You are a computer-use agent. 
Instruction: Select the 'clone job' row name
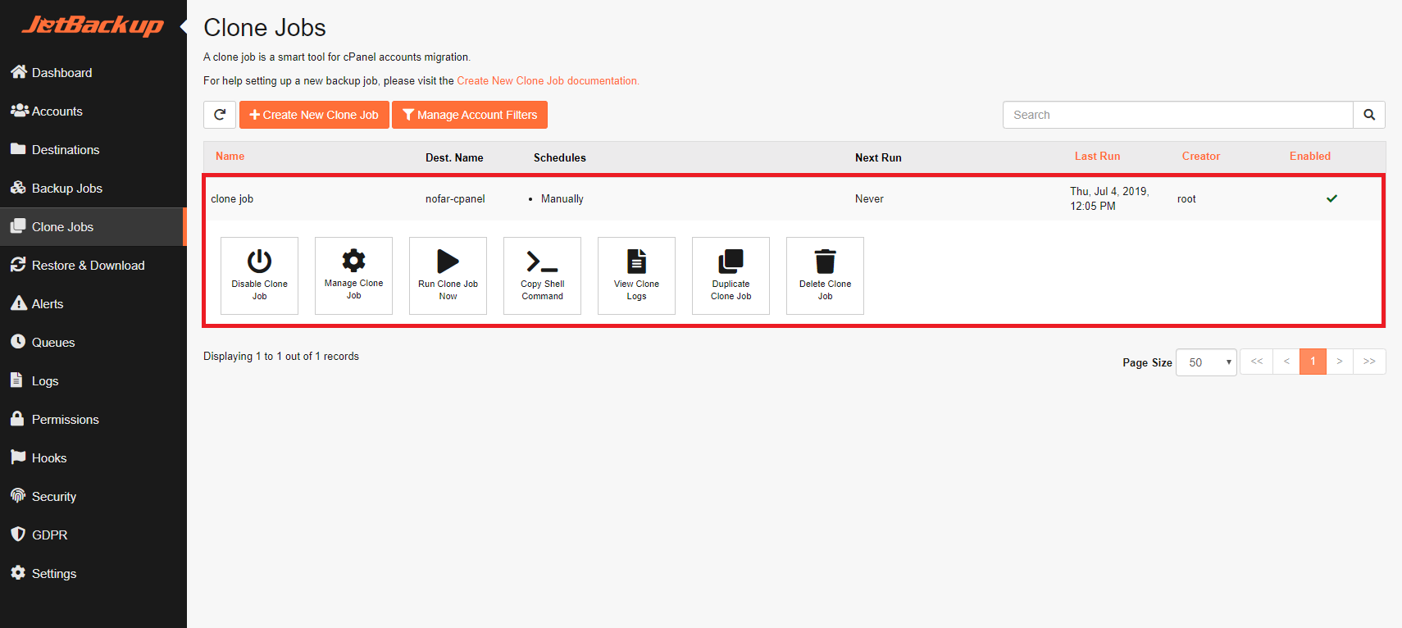pyautogui.click(x=232, y=198)
